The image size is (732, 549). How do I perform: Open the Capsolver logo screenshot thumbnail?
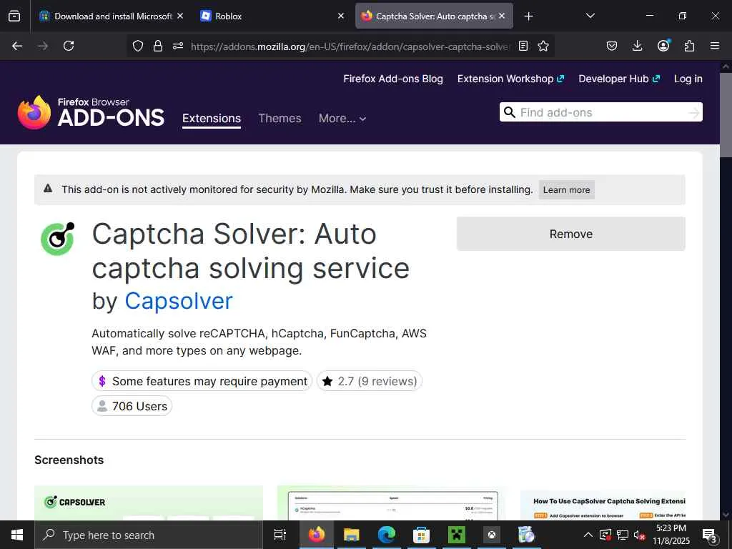tap(149, 503)
